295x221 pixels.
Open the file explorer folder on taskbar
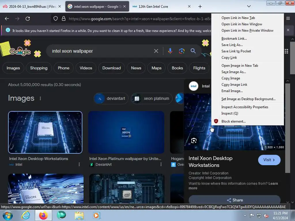click(79, 215)
